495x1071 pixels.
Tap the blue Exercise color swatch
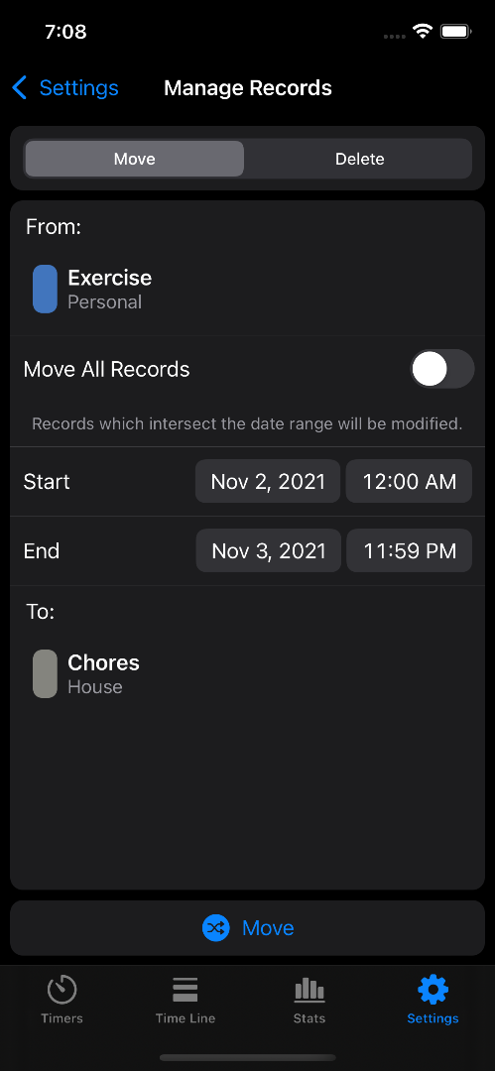(45, 289)
